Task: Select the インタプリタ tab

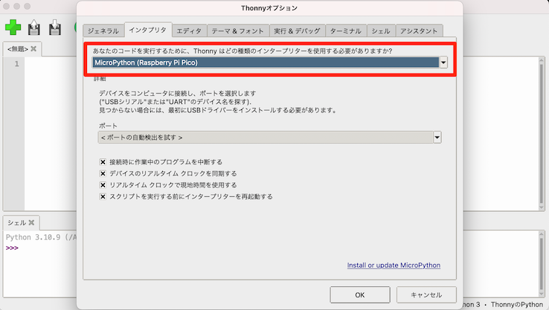Action: tap(148, 30)
